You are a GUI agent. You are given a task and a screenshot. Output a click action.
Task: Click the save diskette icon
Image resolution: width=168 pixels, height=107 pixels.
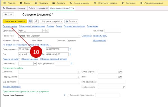pyautogui.click(x=31, y=21)
